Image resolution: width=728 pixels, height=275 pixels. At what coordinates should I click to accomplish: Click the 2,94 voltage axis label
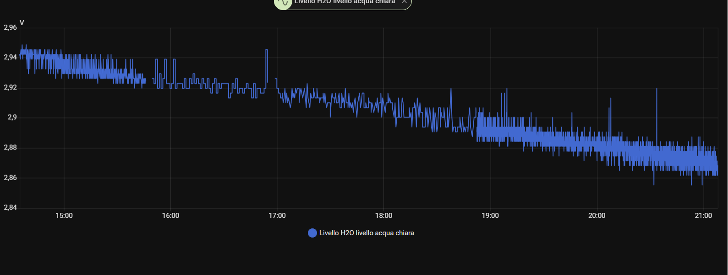coord(10,58)
